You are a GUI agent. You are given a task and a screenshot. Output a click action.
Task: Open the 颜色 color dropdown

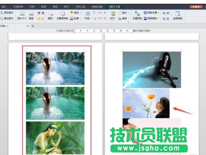[51, 16]
